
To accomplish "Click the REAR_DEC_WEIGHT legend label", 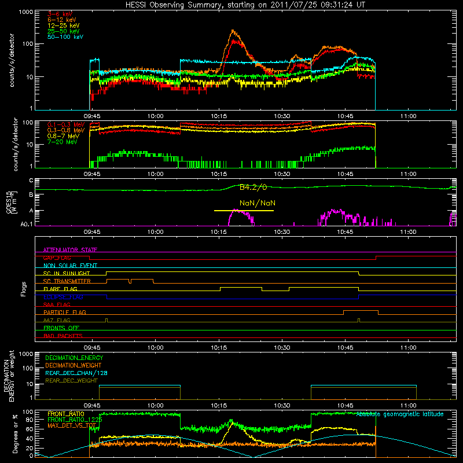I will (x=71, y=381).
